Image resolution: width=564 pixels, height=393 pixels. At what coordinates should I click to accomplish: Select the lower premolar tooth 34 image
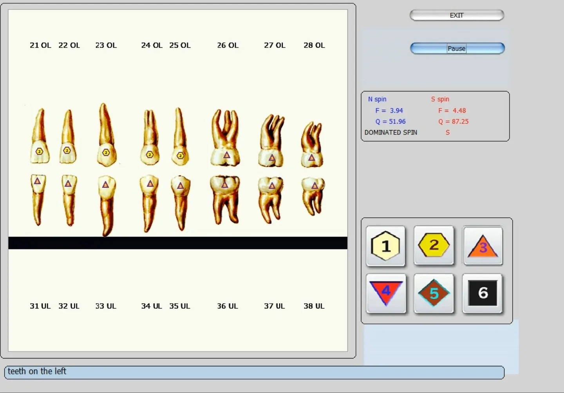[x=149, y=204]
